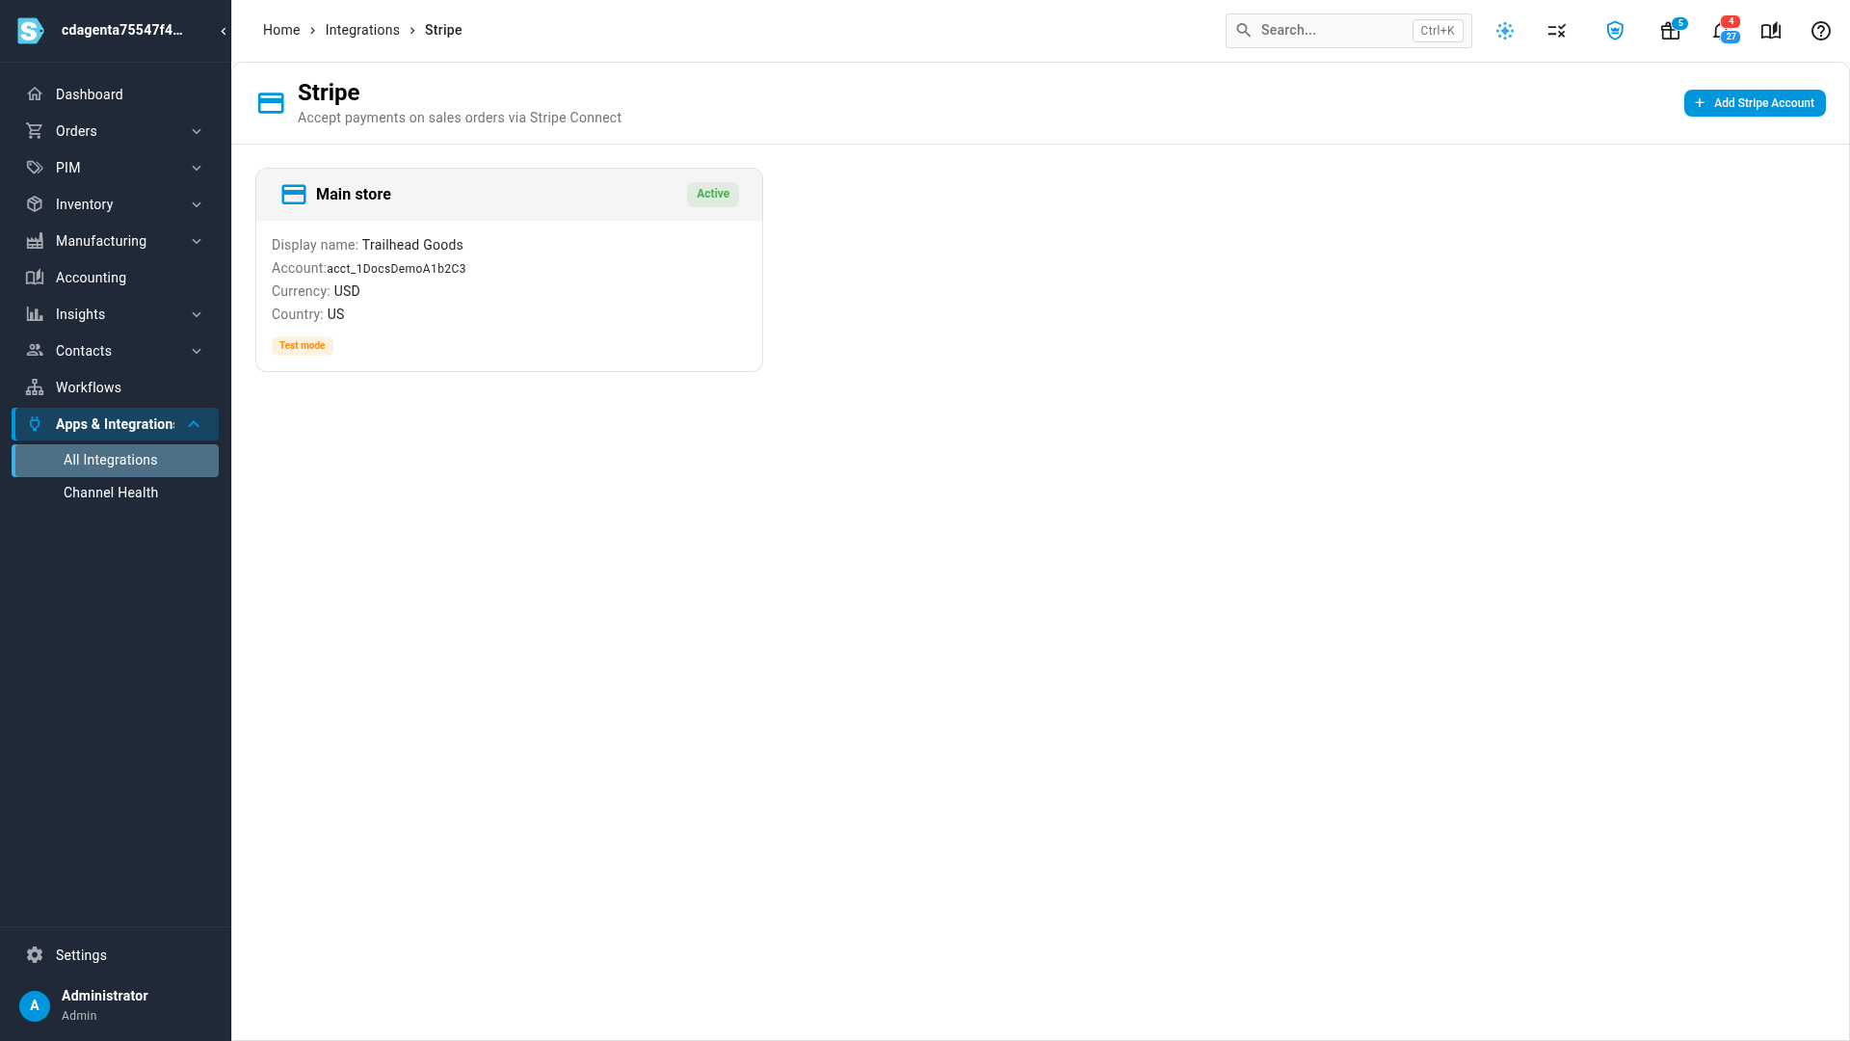Click the Accounting icon in sidebar
This screenshot has height=1041, width=1850.
35,278
